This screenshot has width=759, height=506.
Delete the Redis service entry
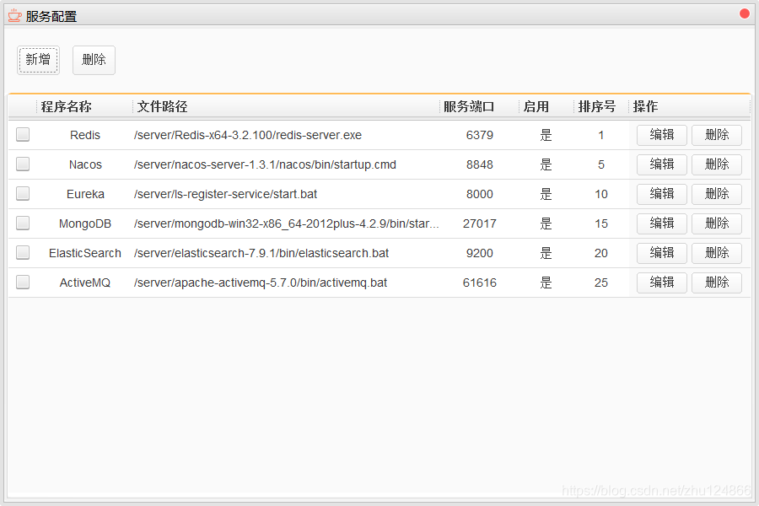pos(717,135)
